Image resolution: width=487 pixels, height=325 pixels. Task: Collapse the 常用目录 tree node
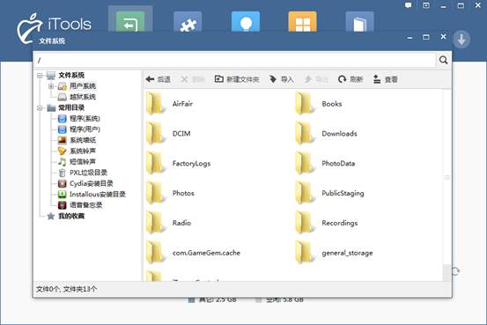[40, 107]
